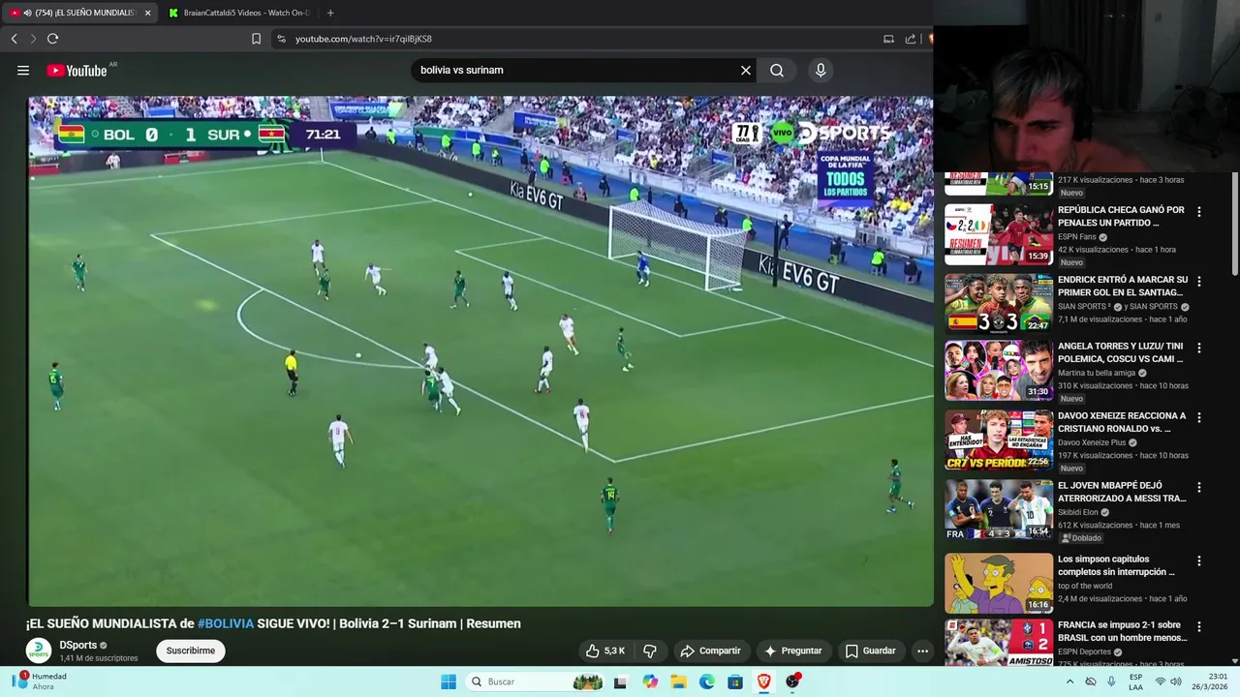Open 'ANGELA TORRES Y LUZU/ TINI POLEMICA' title
This screenshot has width=1240, height=697.
(x=1121, y=352)
